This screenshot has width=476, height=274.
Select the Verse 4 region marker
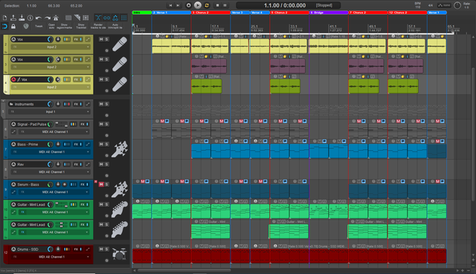260,13
